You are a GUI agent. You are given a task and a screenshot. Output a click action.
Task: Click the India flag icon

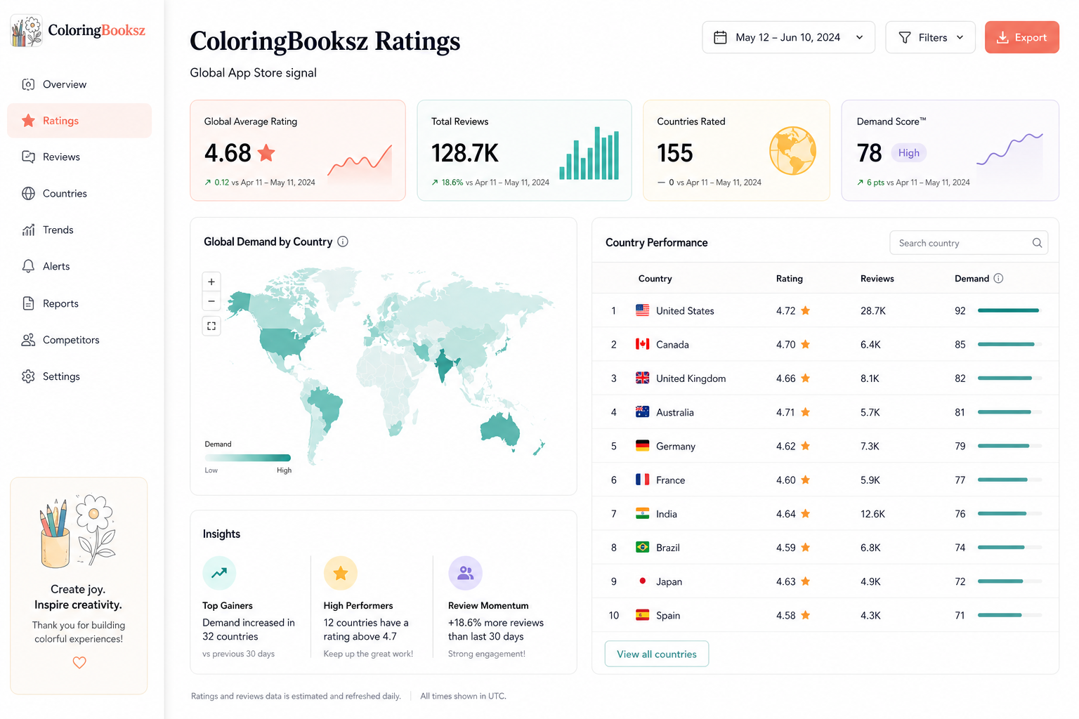tap(642, 513)
